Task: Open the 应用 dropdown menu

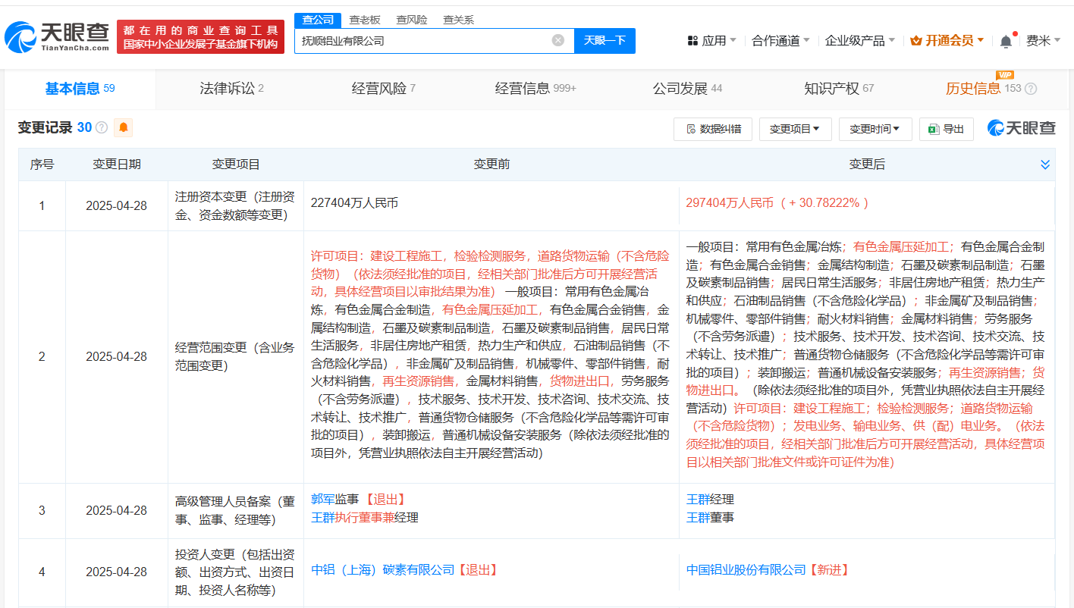Action: click(711, 40)
